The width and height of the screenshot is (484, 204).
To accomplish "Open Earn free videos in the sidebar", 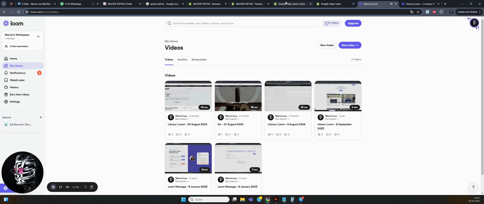I will pyautogui.click(x=23, y=94).
